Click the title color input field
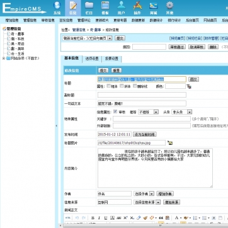 click(x=175, y=86)
